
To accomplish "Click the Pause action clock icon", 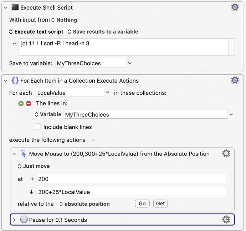I will click(24, 220).
